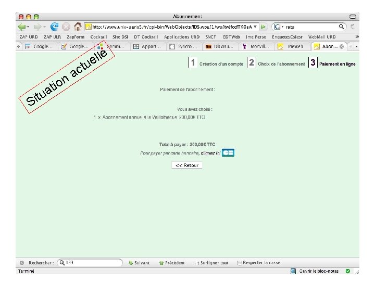
Task: Click the page favicon in address bar
Action: coord(88,27)
